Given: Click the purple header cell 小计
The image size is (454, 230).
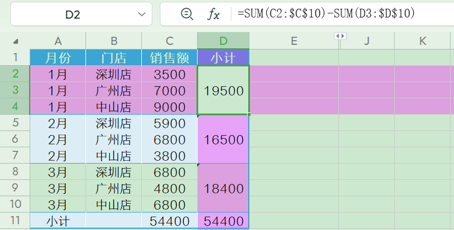Looking at the screenshot, I should (x=223, y=58).
